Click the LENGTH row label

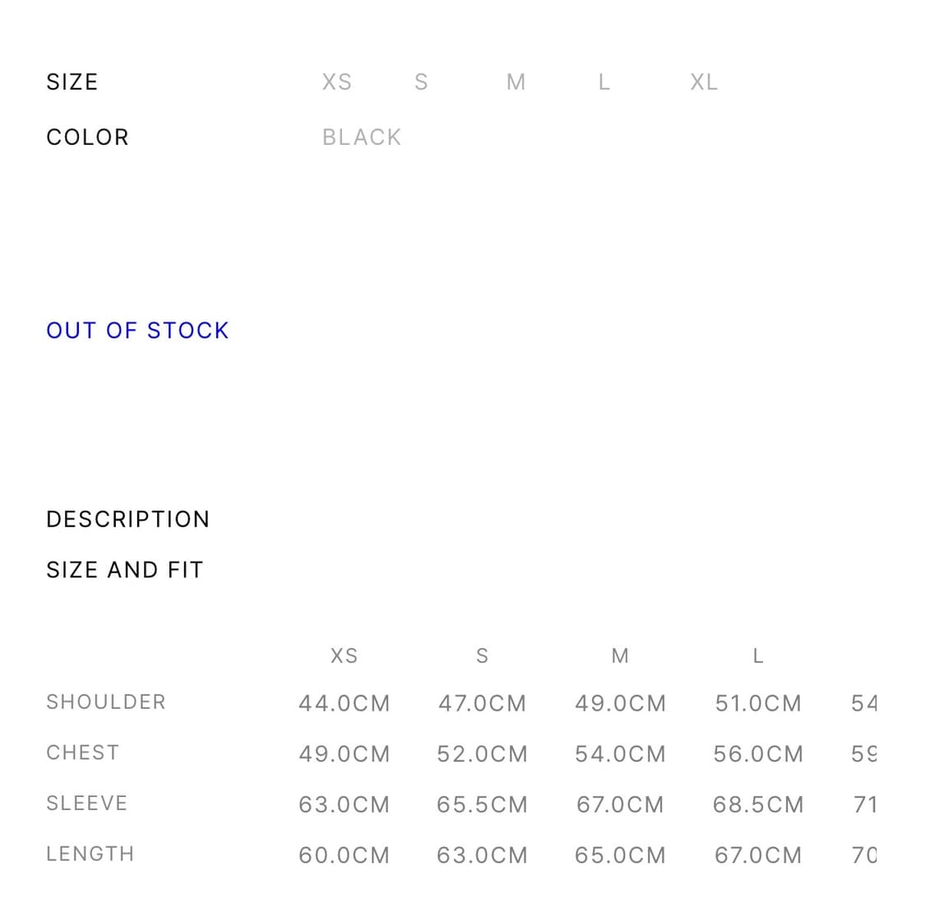point(90,855)
